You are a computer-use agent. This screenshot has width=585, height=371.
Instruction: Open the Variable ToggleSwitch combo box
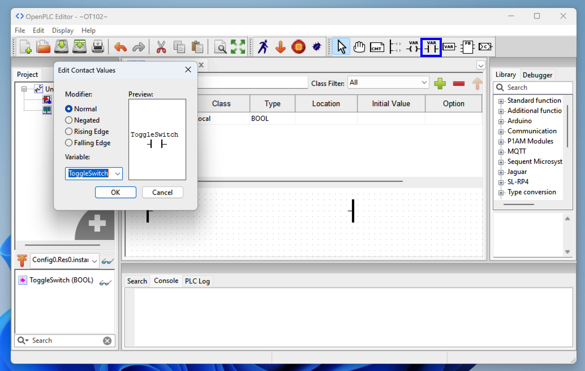point(117,173)
